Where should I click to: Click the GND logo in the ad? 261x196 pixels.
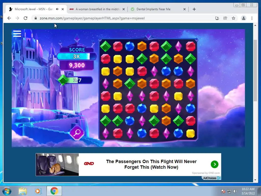[89, 164]
